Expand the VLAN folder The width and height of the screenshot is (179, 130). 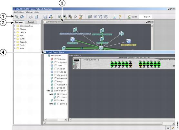[x=15, y=39]
